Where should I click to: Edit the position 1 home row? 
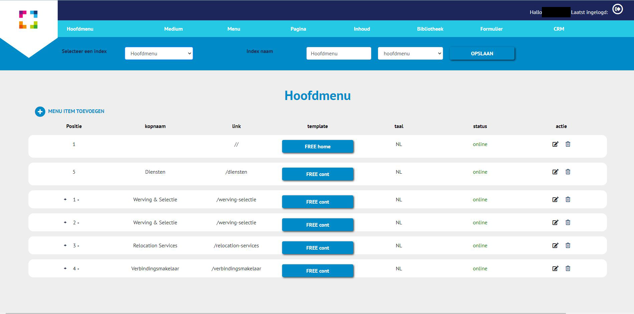(x=555, y=144)
